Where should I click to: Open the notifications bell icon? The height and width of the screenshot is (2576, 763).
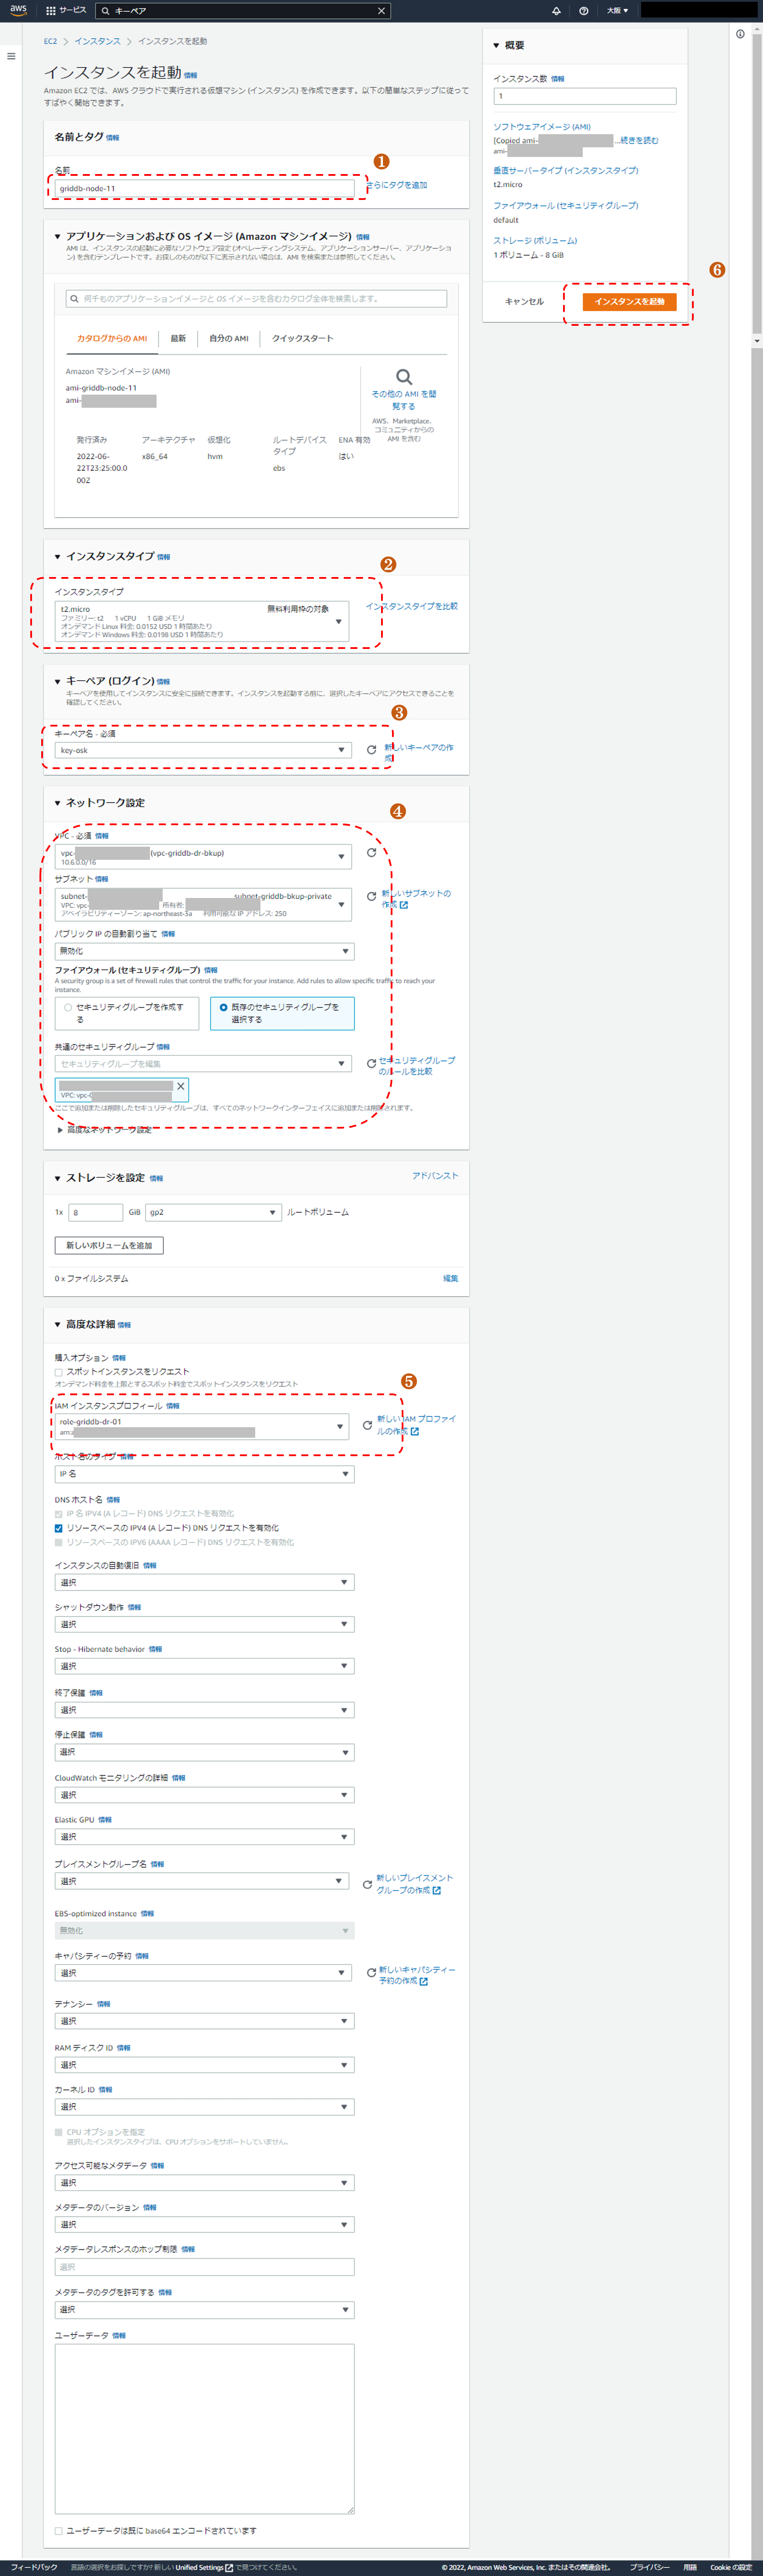click(x=556, y=11)
